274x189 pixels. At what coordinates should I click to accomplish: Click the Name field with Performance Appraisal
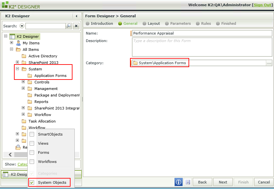[202, 33]
